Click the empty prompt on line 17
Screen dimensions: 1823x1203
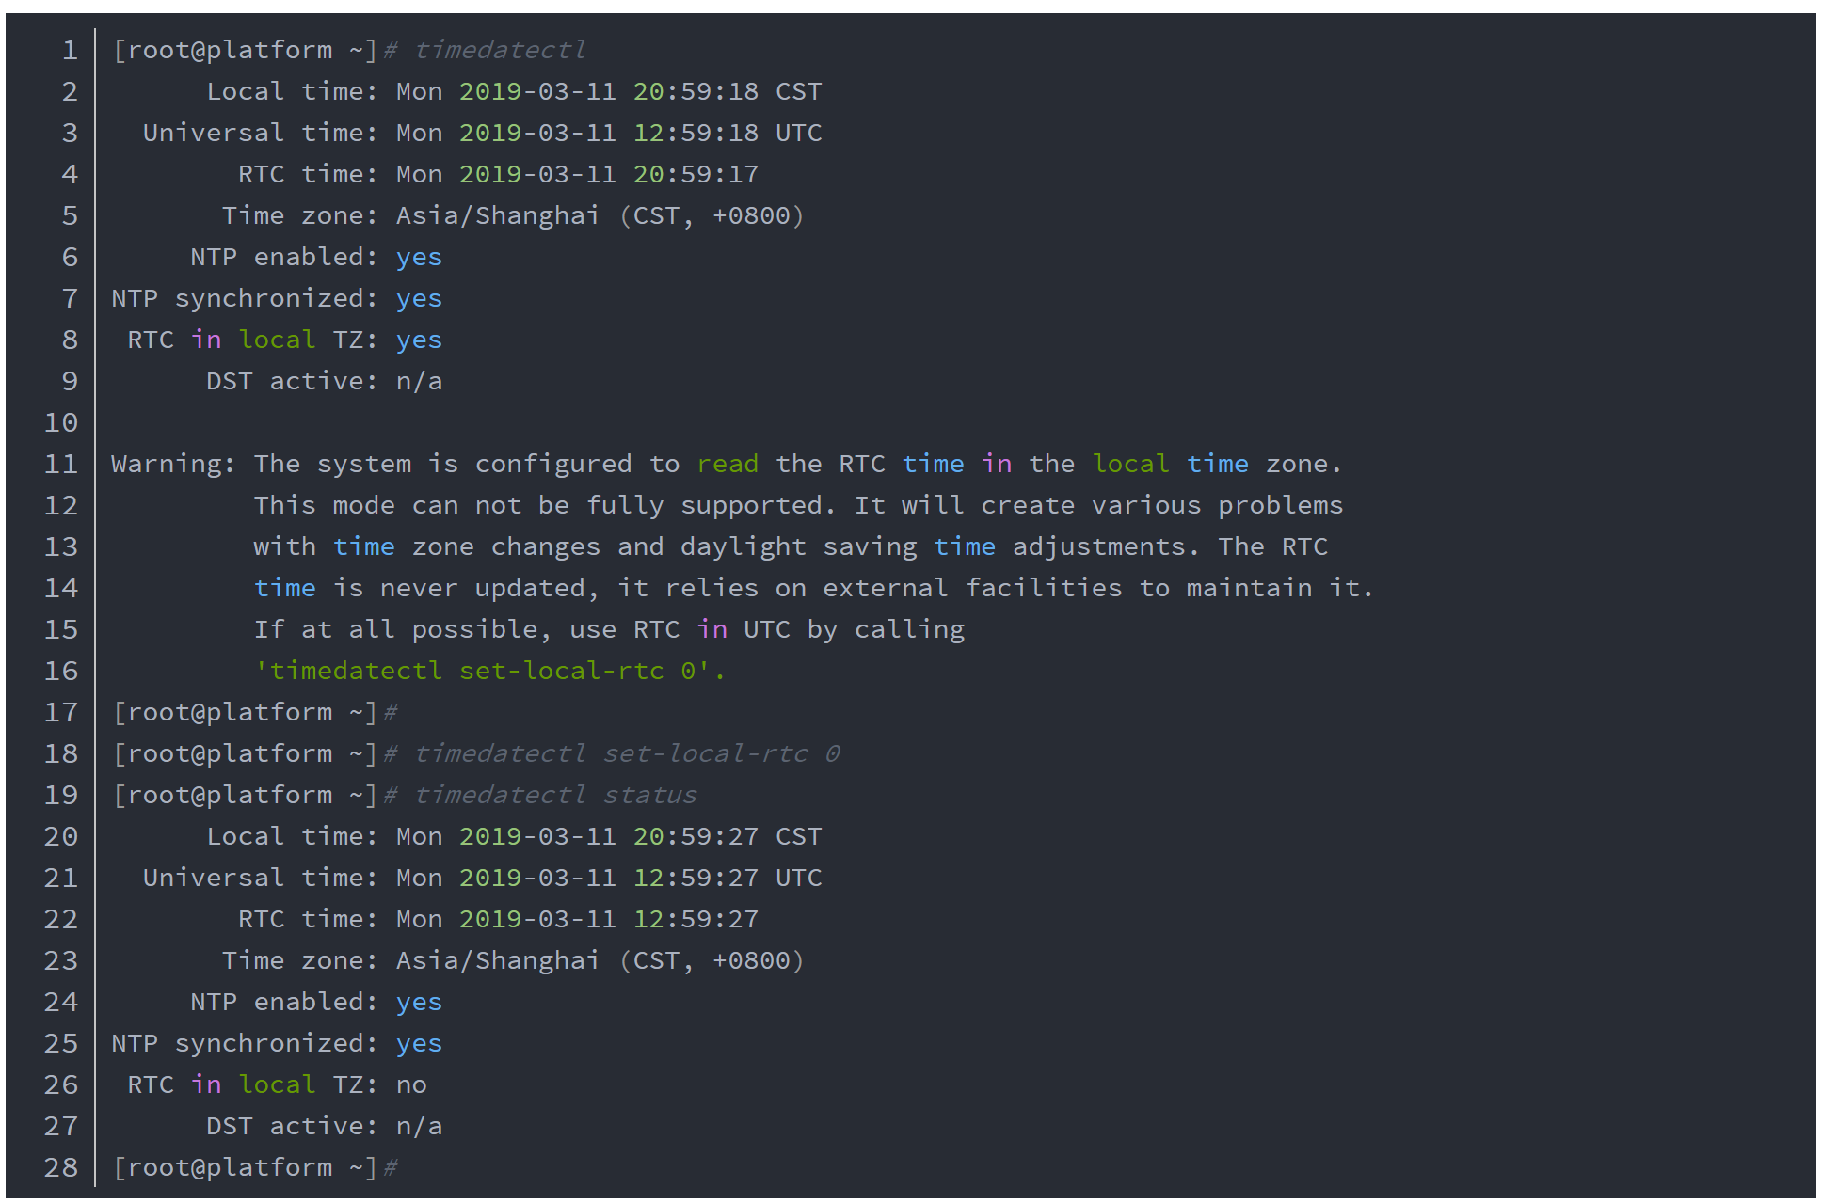255,713
